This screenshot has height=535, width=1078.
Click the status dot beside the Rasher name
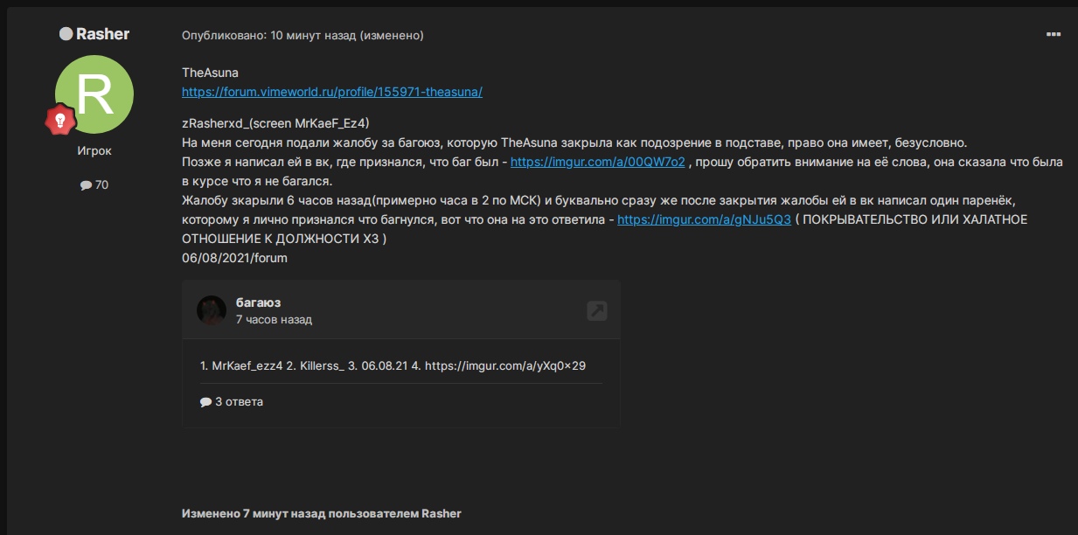66,34
